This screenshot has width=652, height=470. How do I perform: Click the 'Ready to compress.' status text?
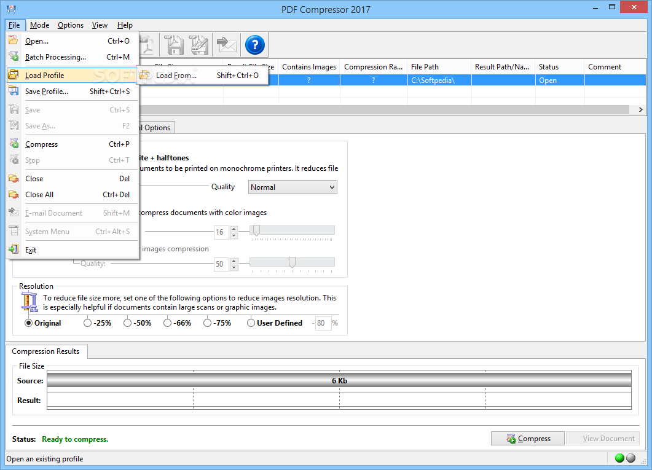click(x=75, y=439)
